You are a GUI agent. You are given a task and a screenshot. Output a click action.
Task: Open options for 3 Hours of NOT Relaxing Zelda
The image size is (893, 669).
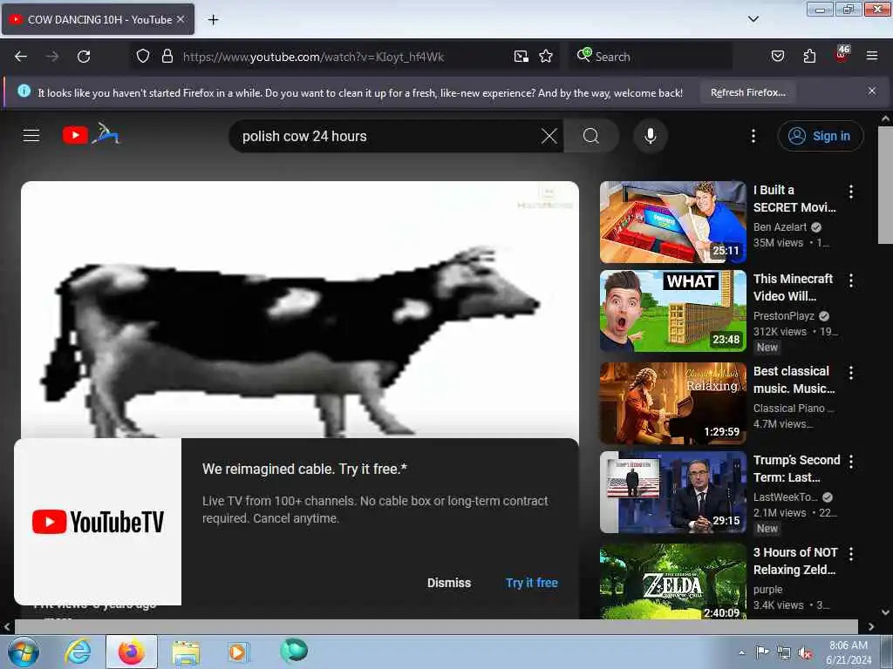(851, 553)
